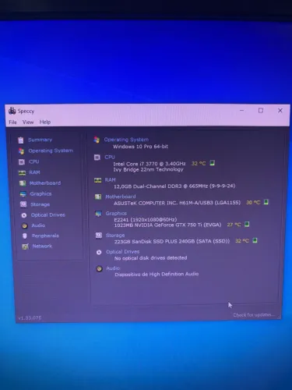Click the v1.33.075 version label
The image size is (292, 390).
[30, 317]
